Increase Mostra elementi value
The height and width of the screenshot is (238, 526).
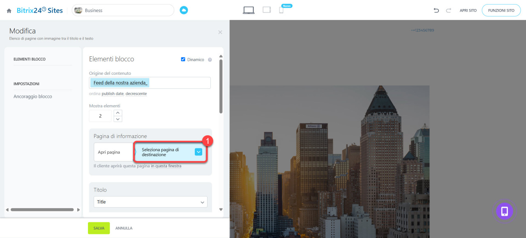(118, 113)
